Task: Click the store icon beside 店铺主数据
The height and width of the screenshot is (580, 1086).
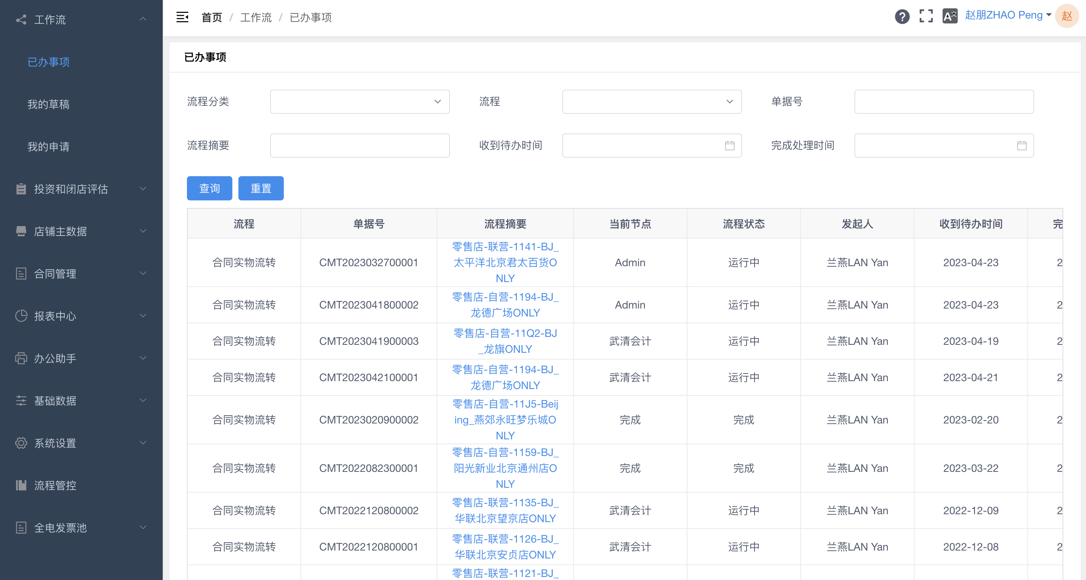Action: click(x=21, y=231)
